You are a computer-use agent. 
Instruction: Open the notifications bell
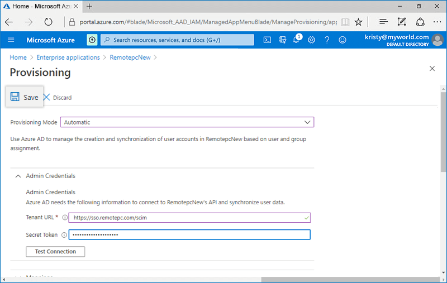pos(297,40)
